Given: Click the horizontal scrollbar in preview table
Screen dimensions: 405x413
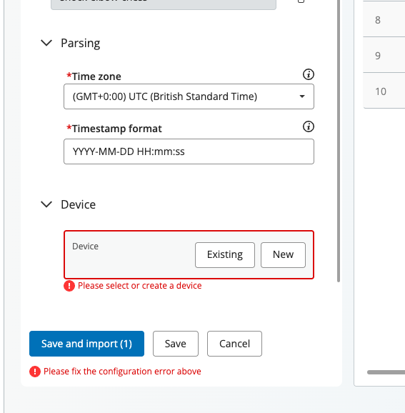Looking at the screenshot, I should pos(386,372).
